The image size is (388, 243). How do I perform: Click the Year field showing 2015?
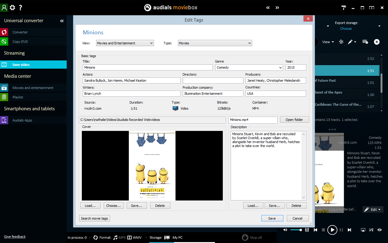point(296,67)
